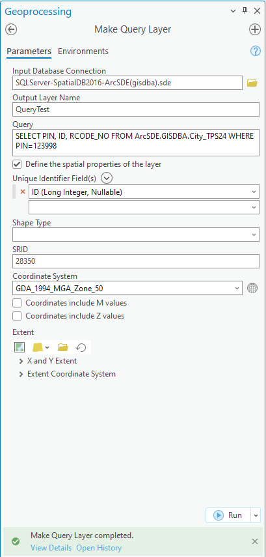Enable Coordinates include M values

(17, 303)
